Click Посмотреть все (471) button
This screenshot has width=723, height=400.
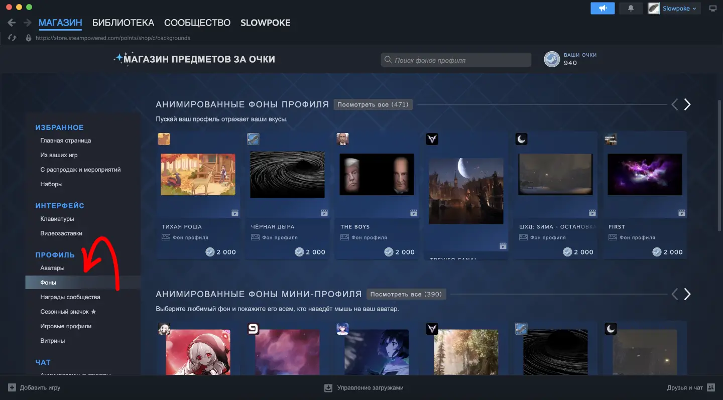click(x=373, y=104)
